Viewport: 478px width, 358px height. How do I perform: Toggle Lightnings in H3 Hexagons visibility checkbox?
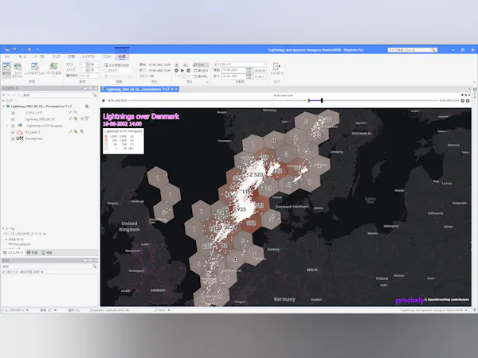click(13, 126)
